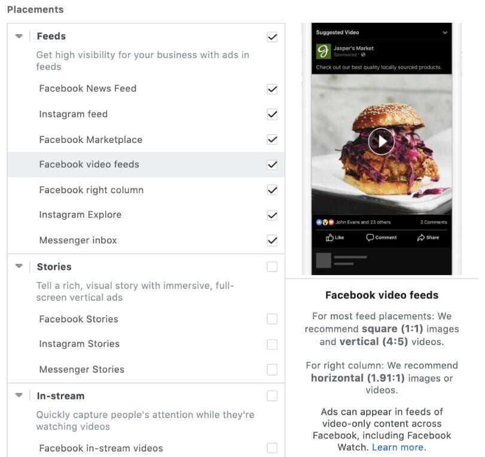The width and height of the screenshot is (485, 457).
Task: Click the play button on the burger video
Action: pyautogui.click(x=381, y=141)
